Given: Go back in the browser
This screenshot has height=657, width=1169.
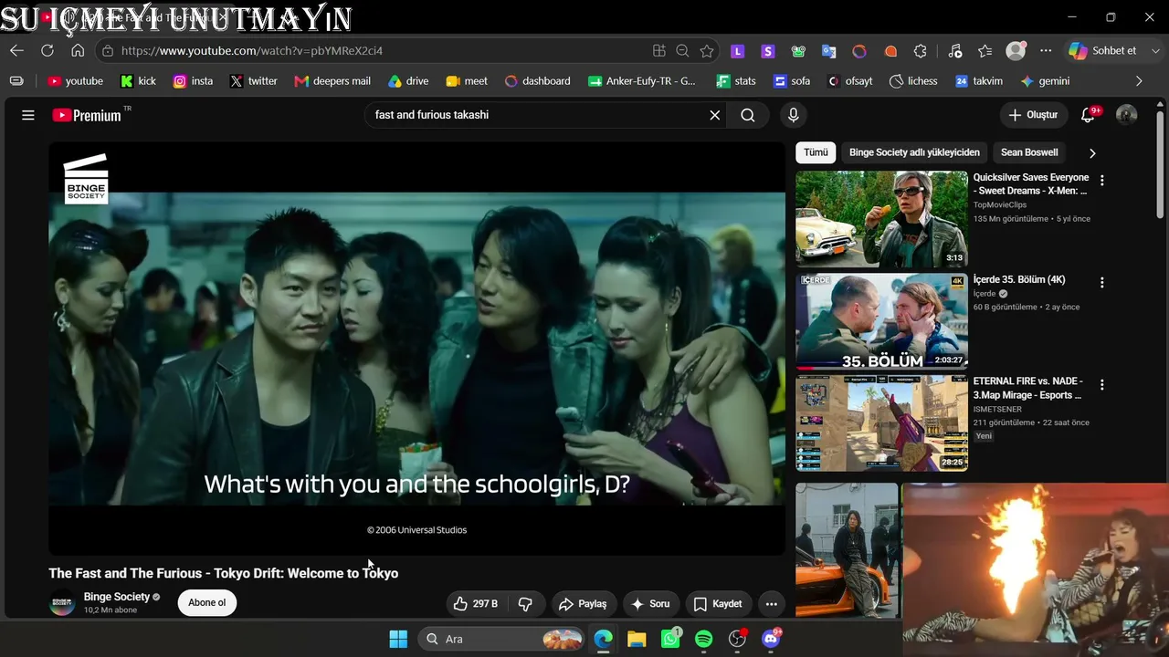Looking at the screenshot, I should click(x=17, y=51).
